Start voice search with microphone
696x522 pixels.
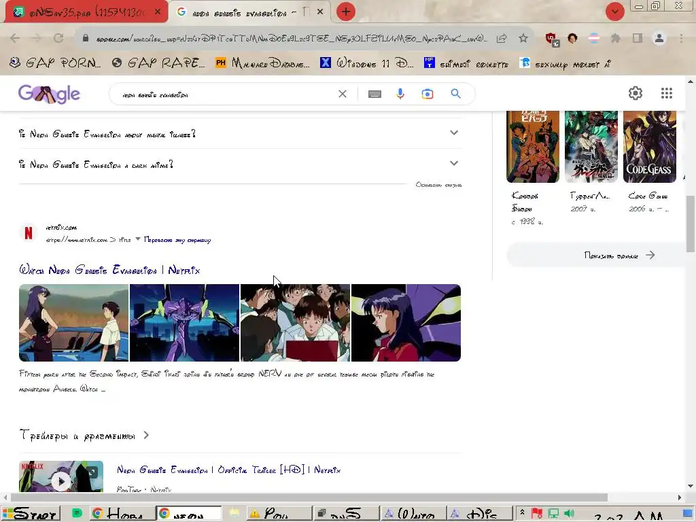pos(400,94)
